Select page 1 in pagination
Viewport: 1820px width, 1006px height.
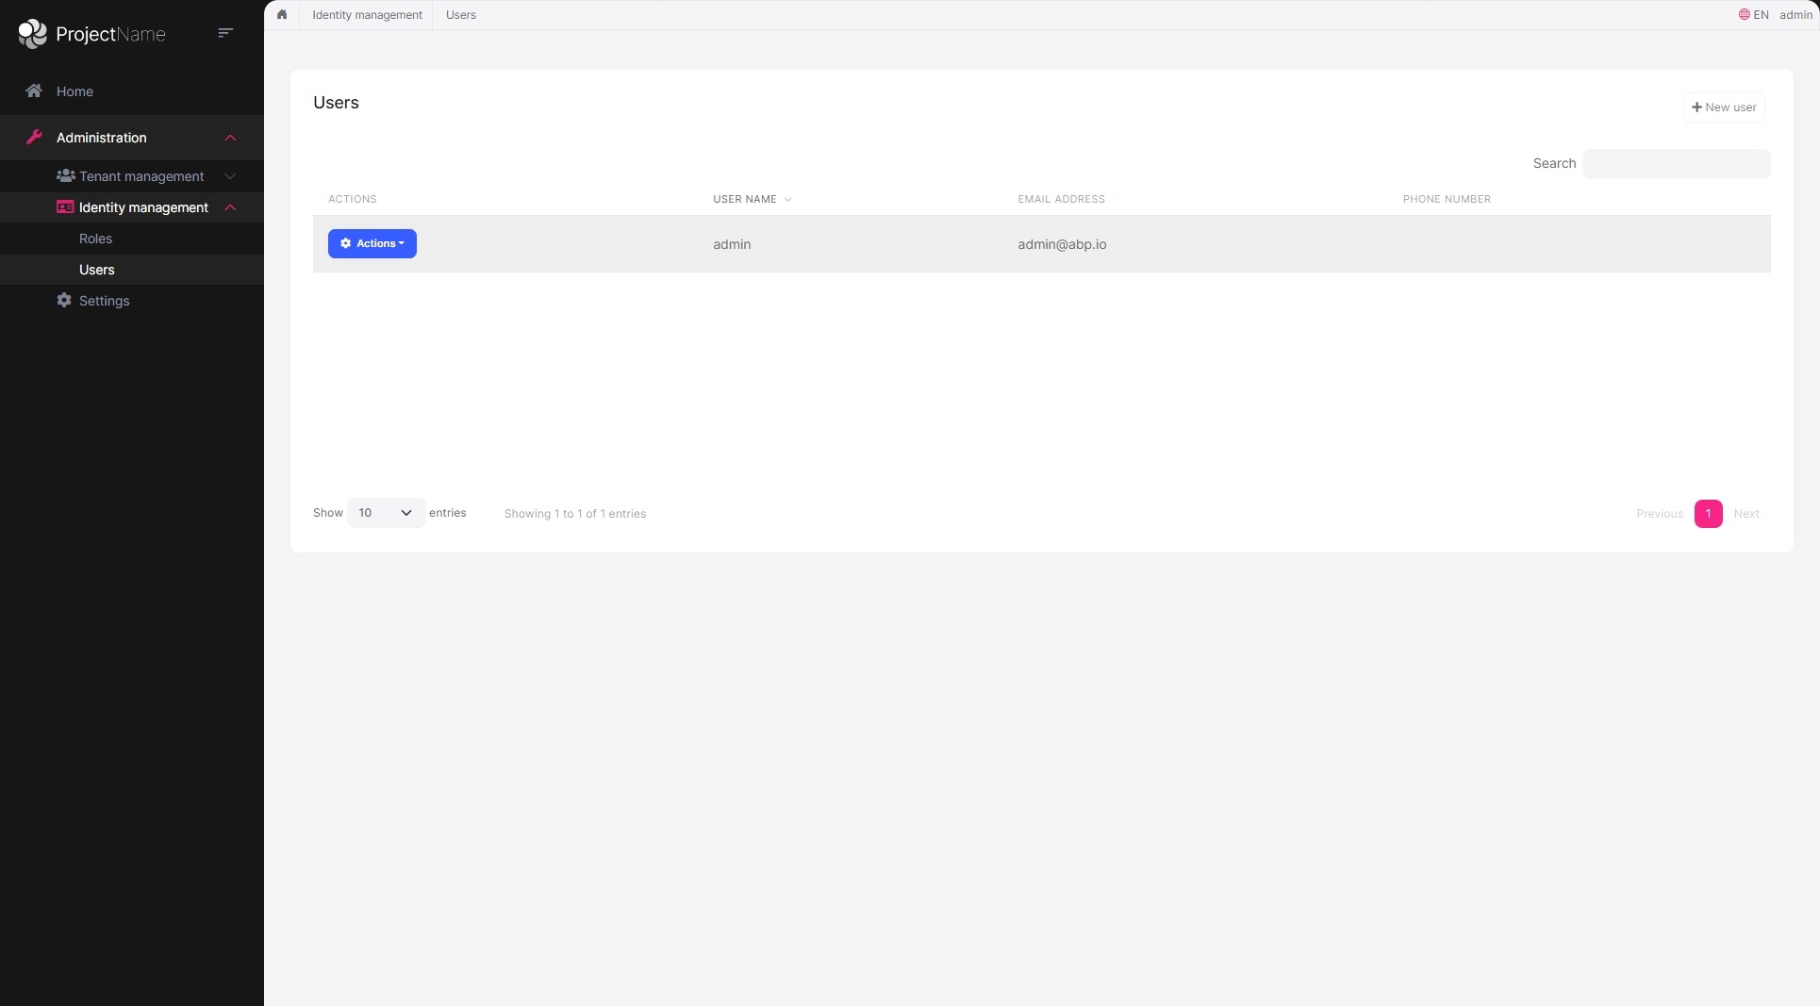click(x=1707, y=514)
